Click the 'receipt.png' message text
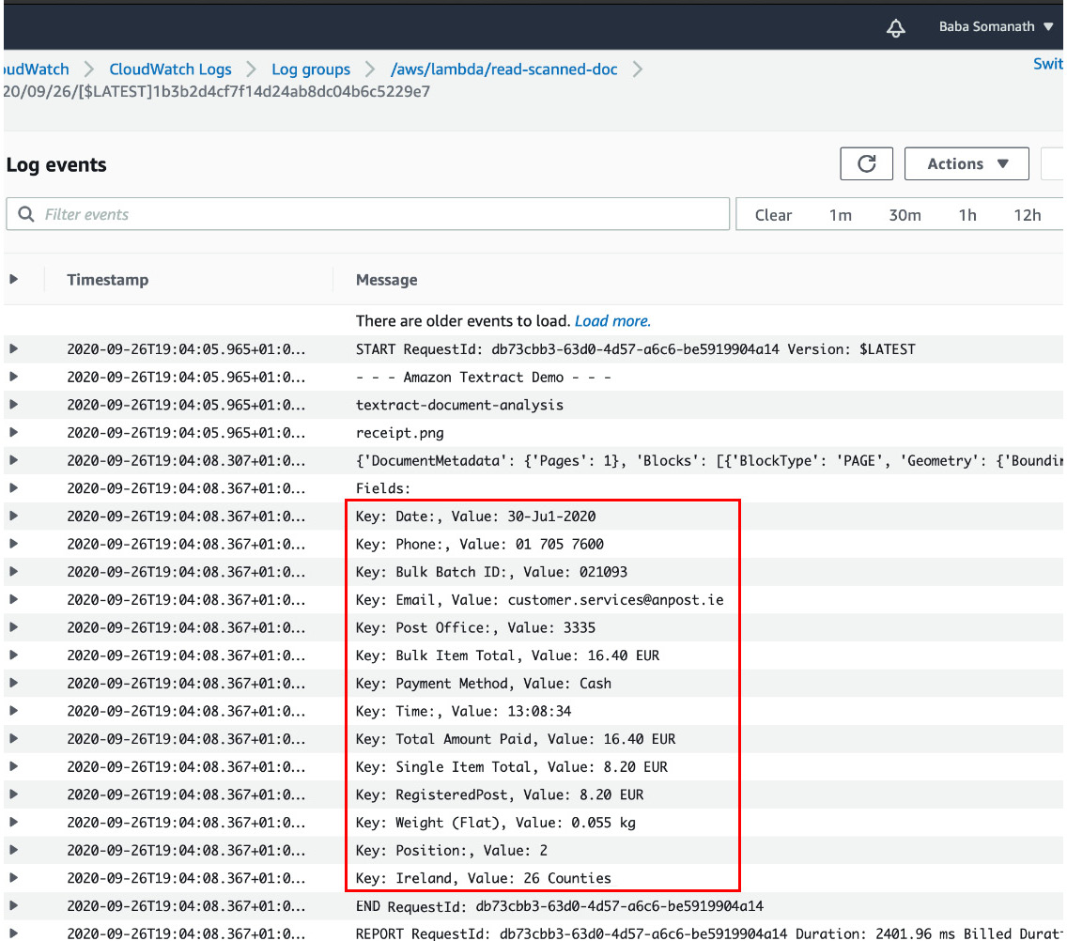 click(x=399, y=433)
